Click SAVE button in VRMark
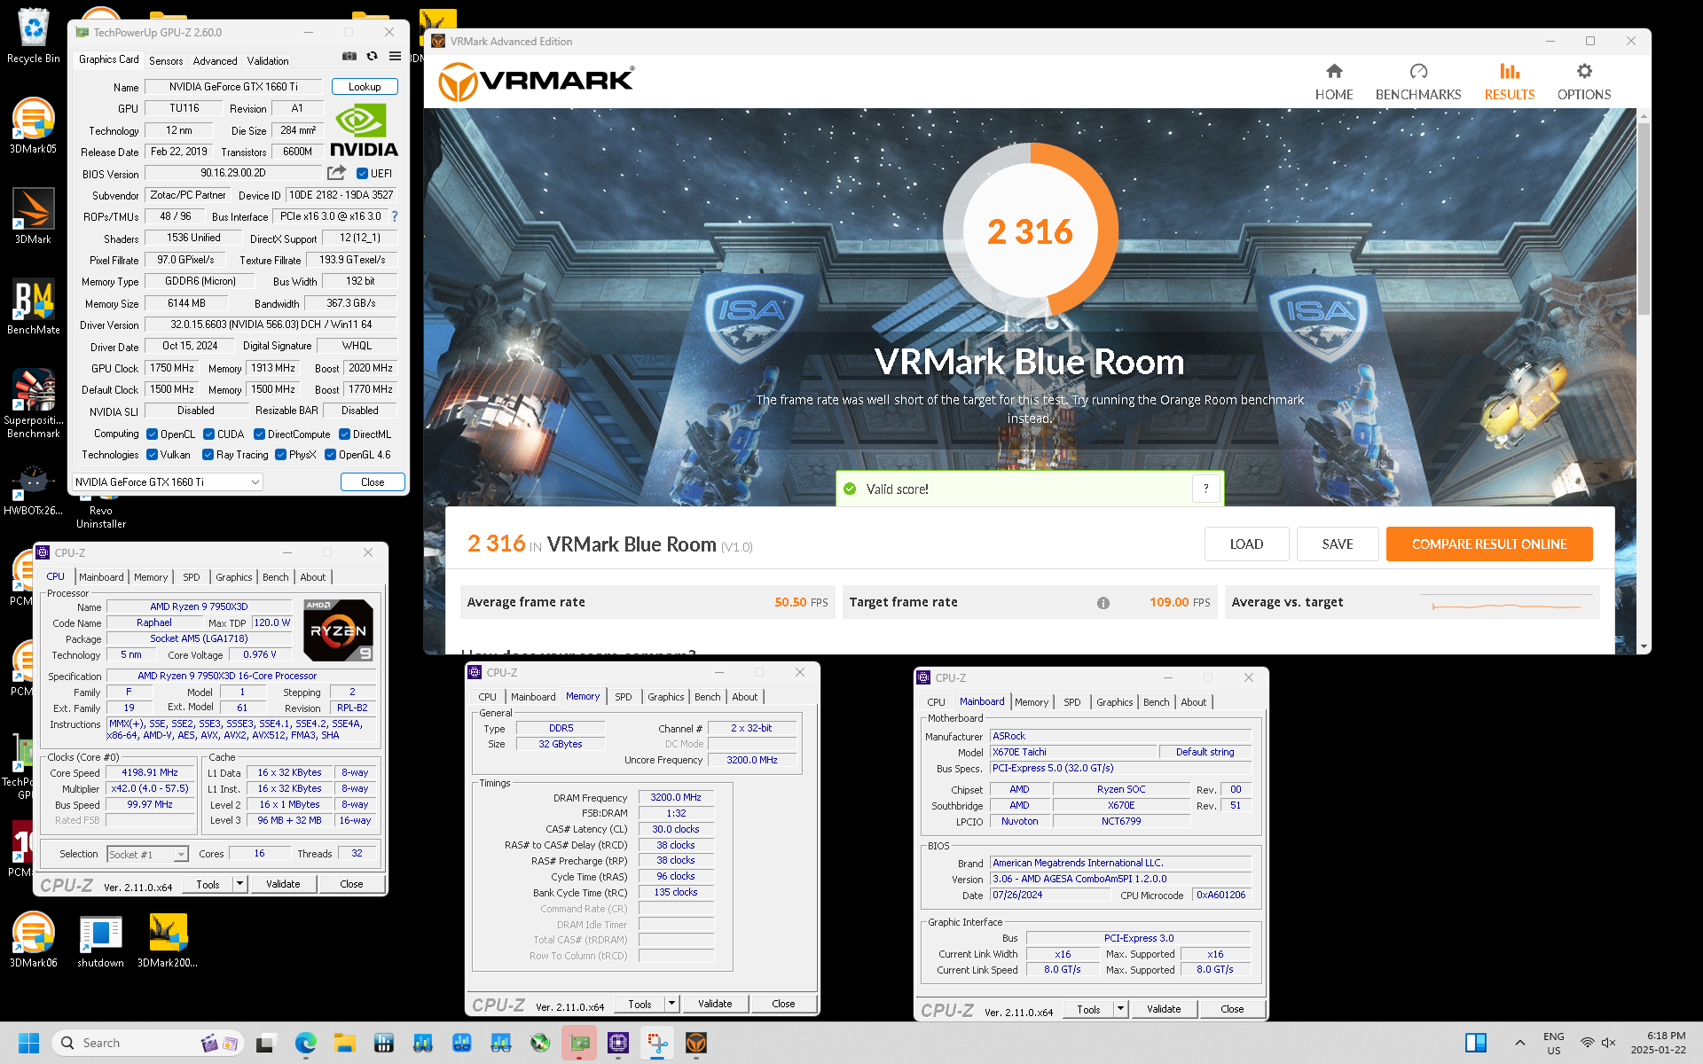1703x1064 pixels. [1338, 544]
